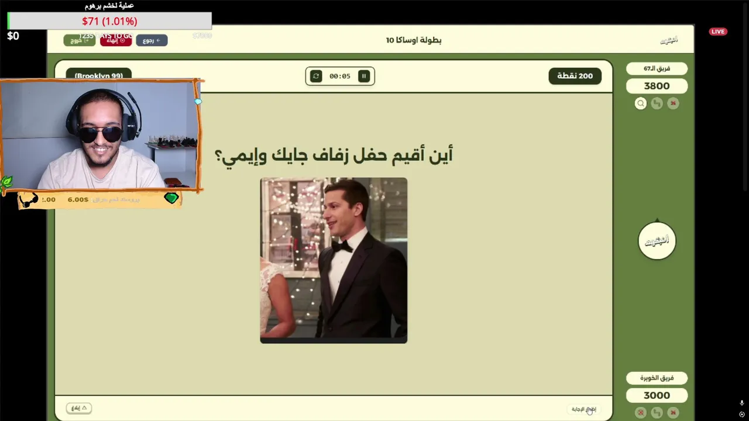Click the 3800 team score

pyautogui.click(x=657, y=86)
